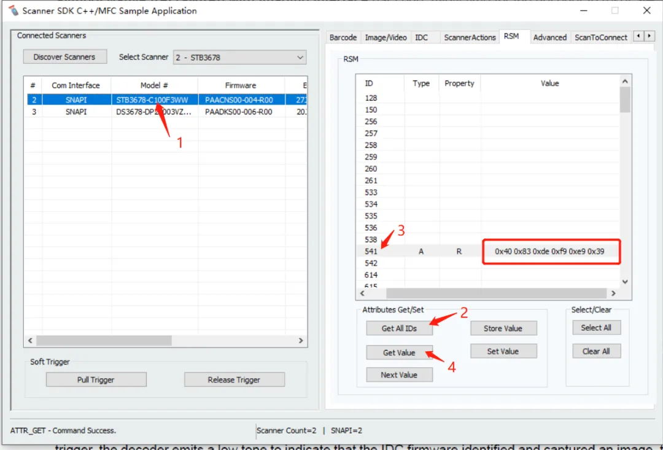
Task: Open the Select Scanner dropdown
Action: tap(239, 57)
